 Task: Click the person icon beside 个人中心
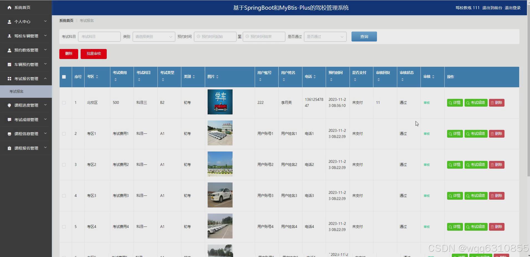tap(9, 22)
